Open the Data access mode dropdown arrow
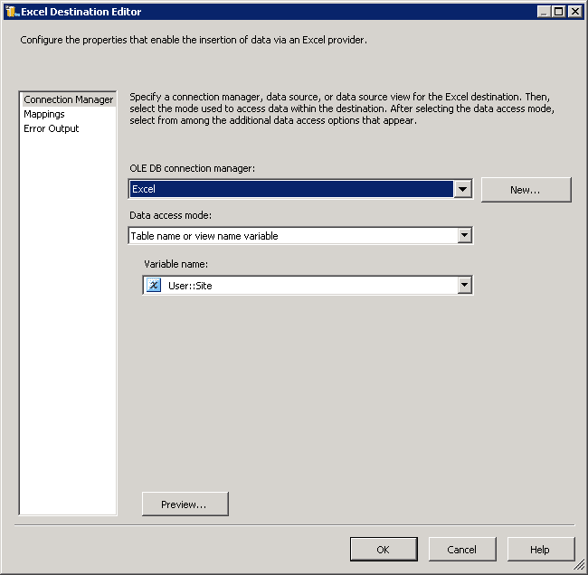 pos(464,235)
